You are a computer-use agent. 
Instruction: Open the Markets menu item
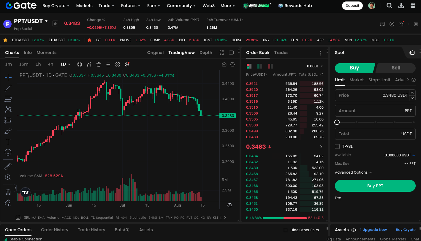[x=84, y=6]
